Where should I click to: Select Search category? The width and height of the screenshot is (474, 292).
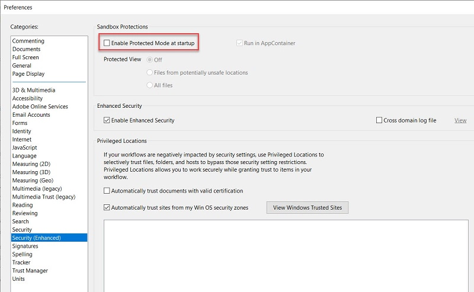20,222
